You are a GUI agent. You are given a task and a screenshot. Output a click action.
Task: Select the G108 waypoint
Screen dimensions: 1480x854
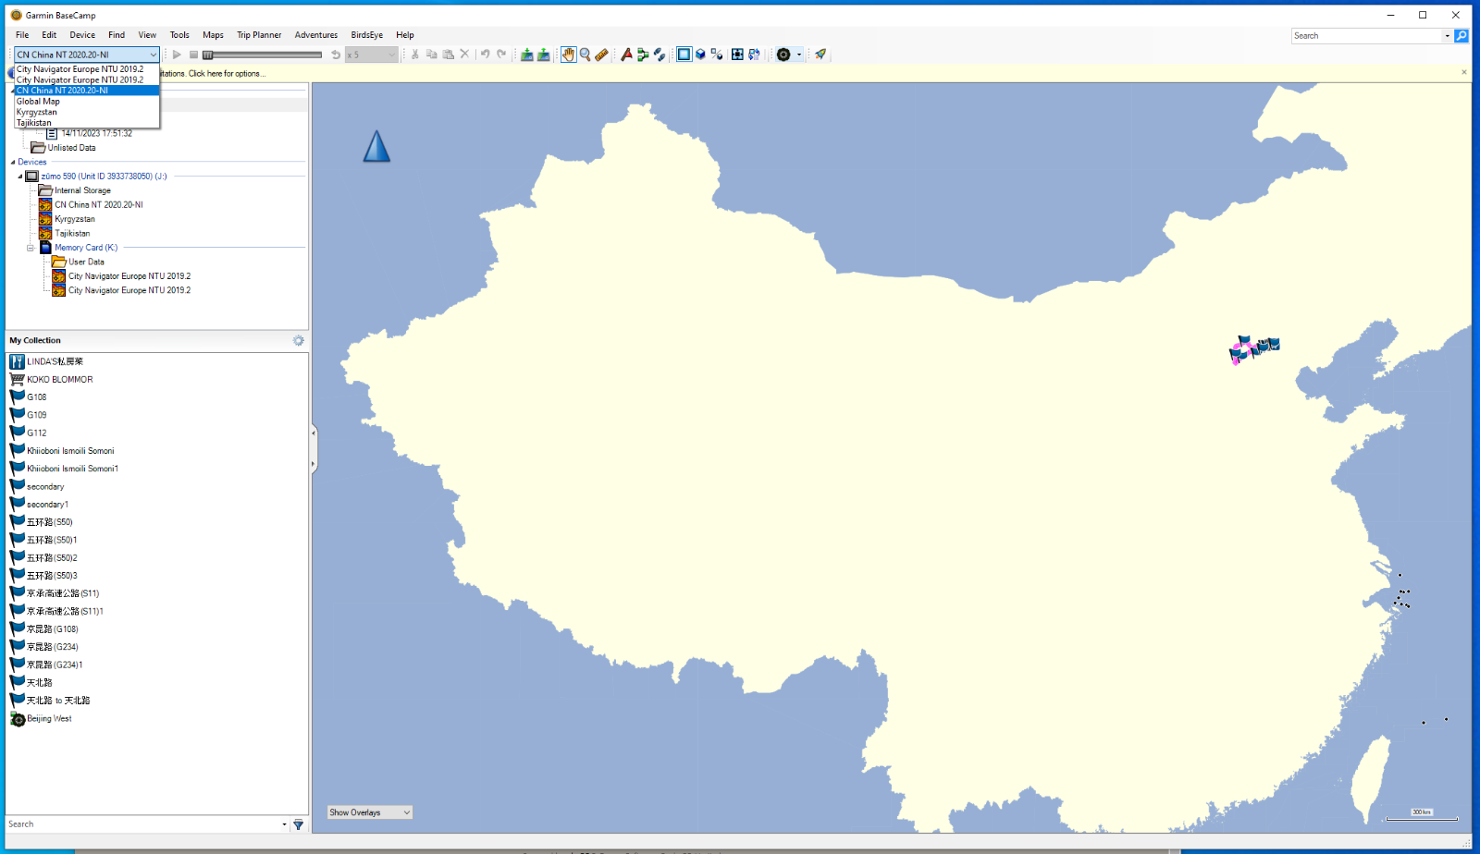pyautogui.click(x=28, y=397)
